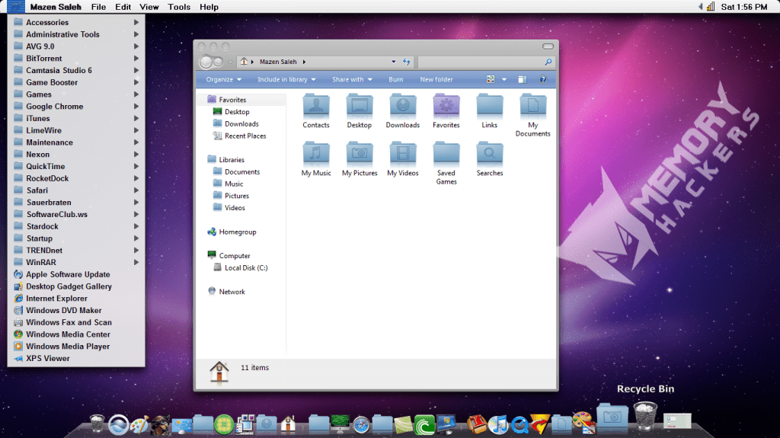Image resolution: width=780 pixels, height=438 pixels.
Task: Open the Edit menu
Action: click(x=123, y=7)
